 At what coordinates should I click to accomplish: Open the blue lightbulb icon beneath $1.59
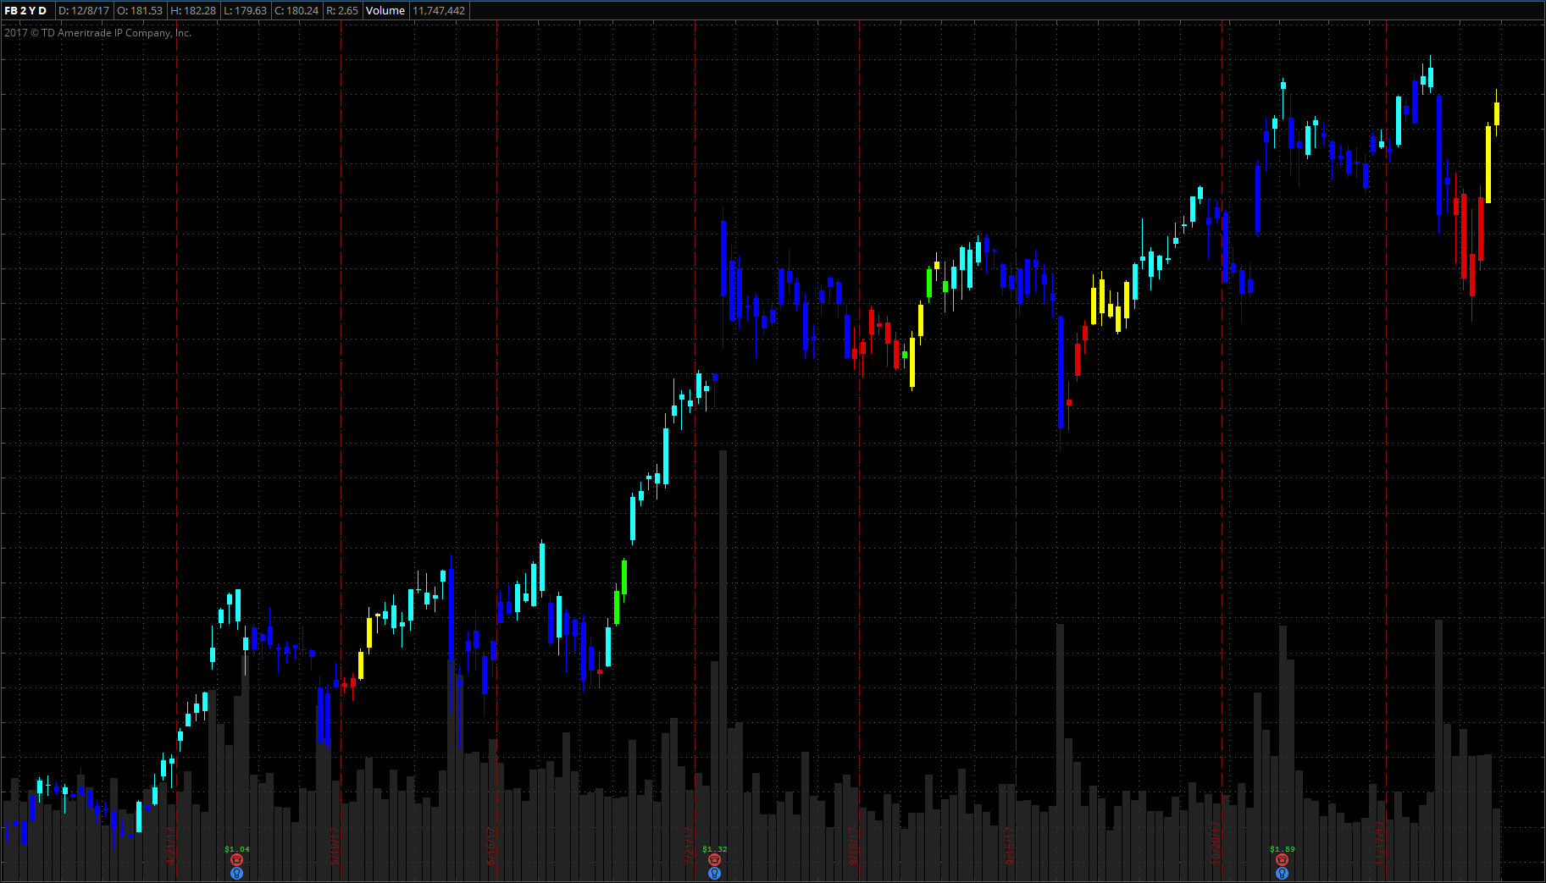pos(1282,873)
